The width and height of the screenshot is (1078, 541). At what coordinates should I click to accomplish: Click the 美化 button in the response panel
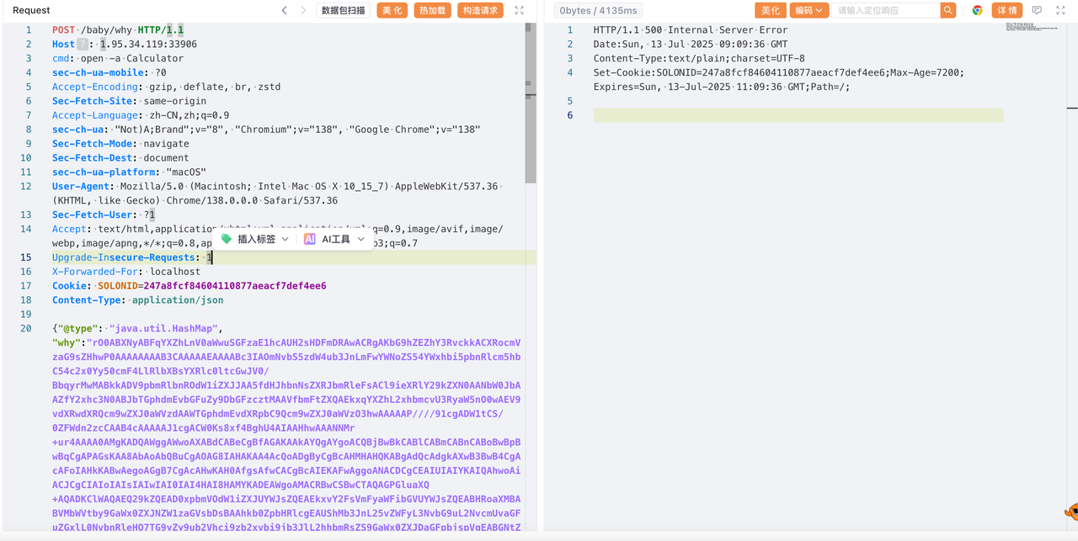coord(770,10)
